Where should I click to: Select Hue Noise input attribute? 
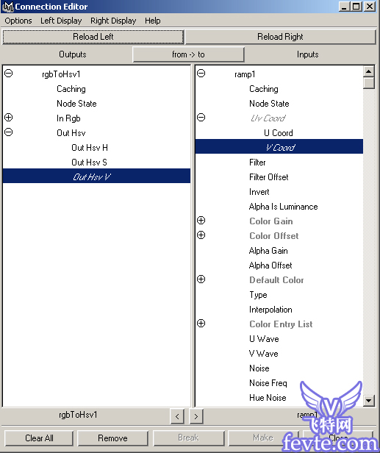click(x=268, y=398)
